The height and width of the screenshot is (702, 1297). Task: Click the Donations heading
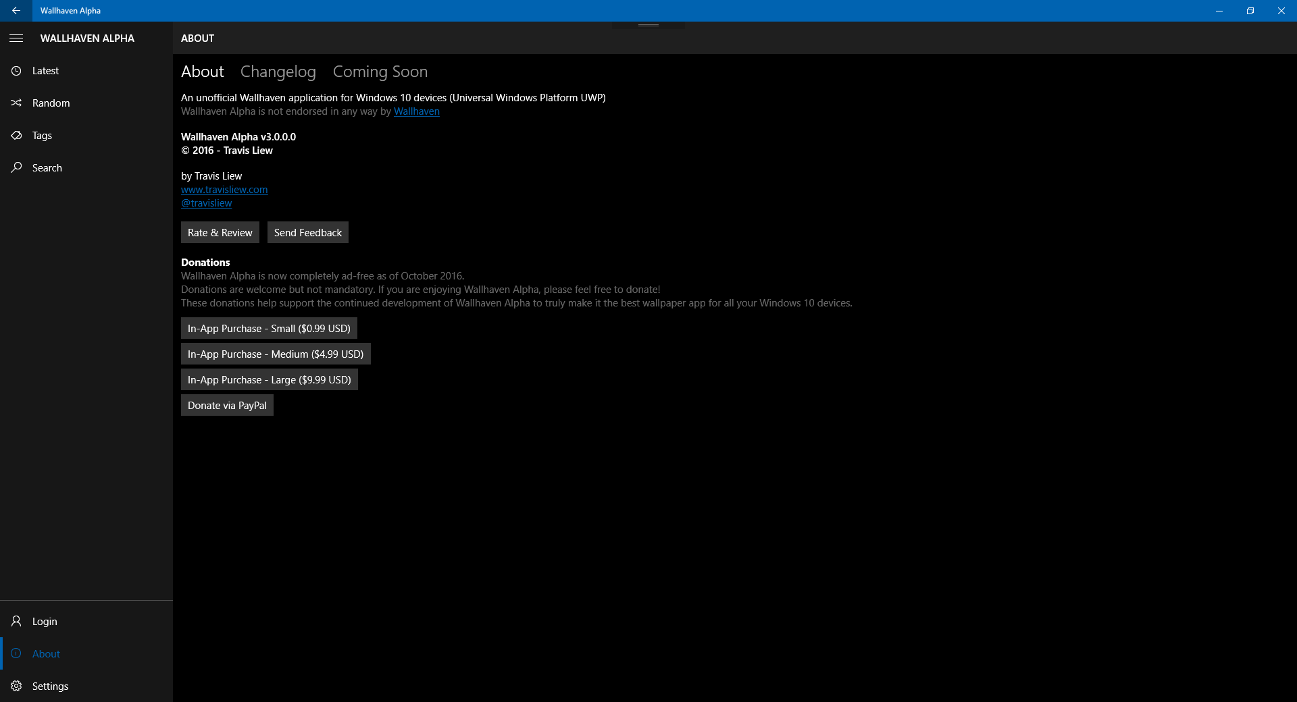pos(205,263)
